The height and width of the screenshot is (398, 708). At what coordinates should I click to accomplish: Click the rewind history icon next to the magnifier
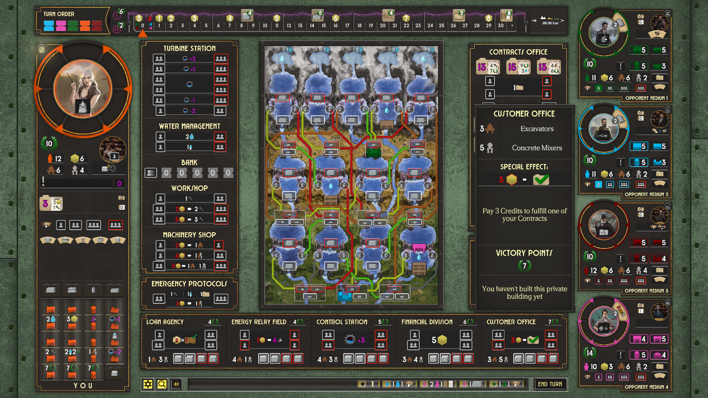click(176, 384)
